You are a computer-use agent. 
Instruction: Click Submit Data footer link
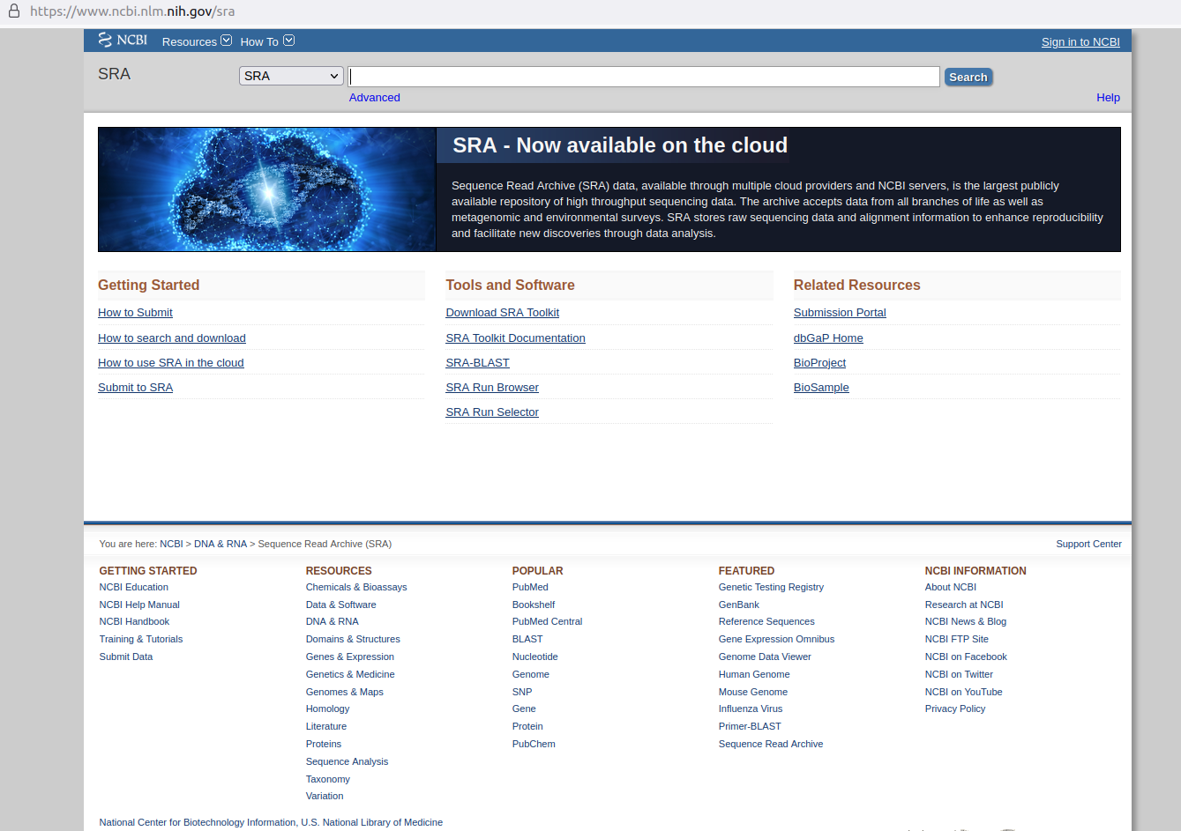point(126,657)
